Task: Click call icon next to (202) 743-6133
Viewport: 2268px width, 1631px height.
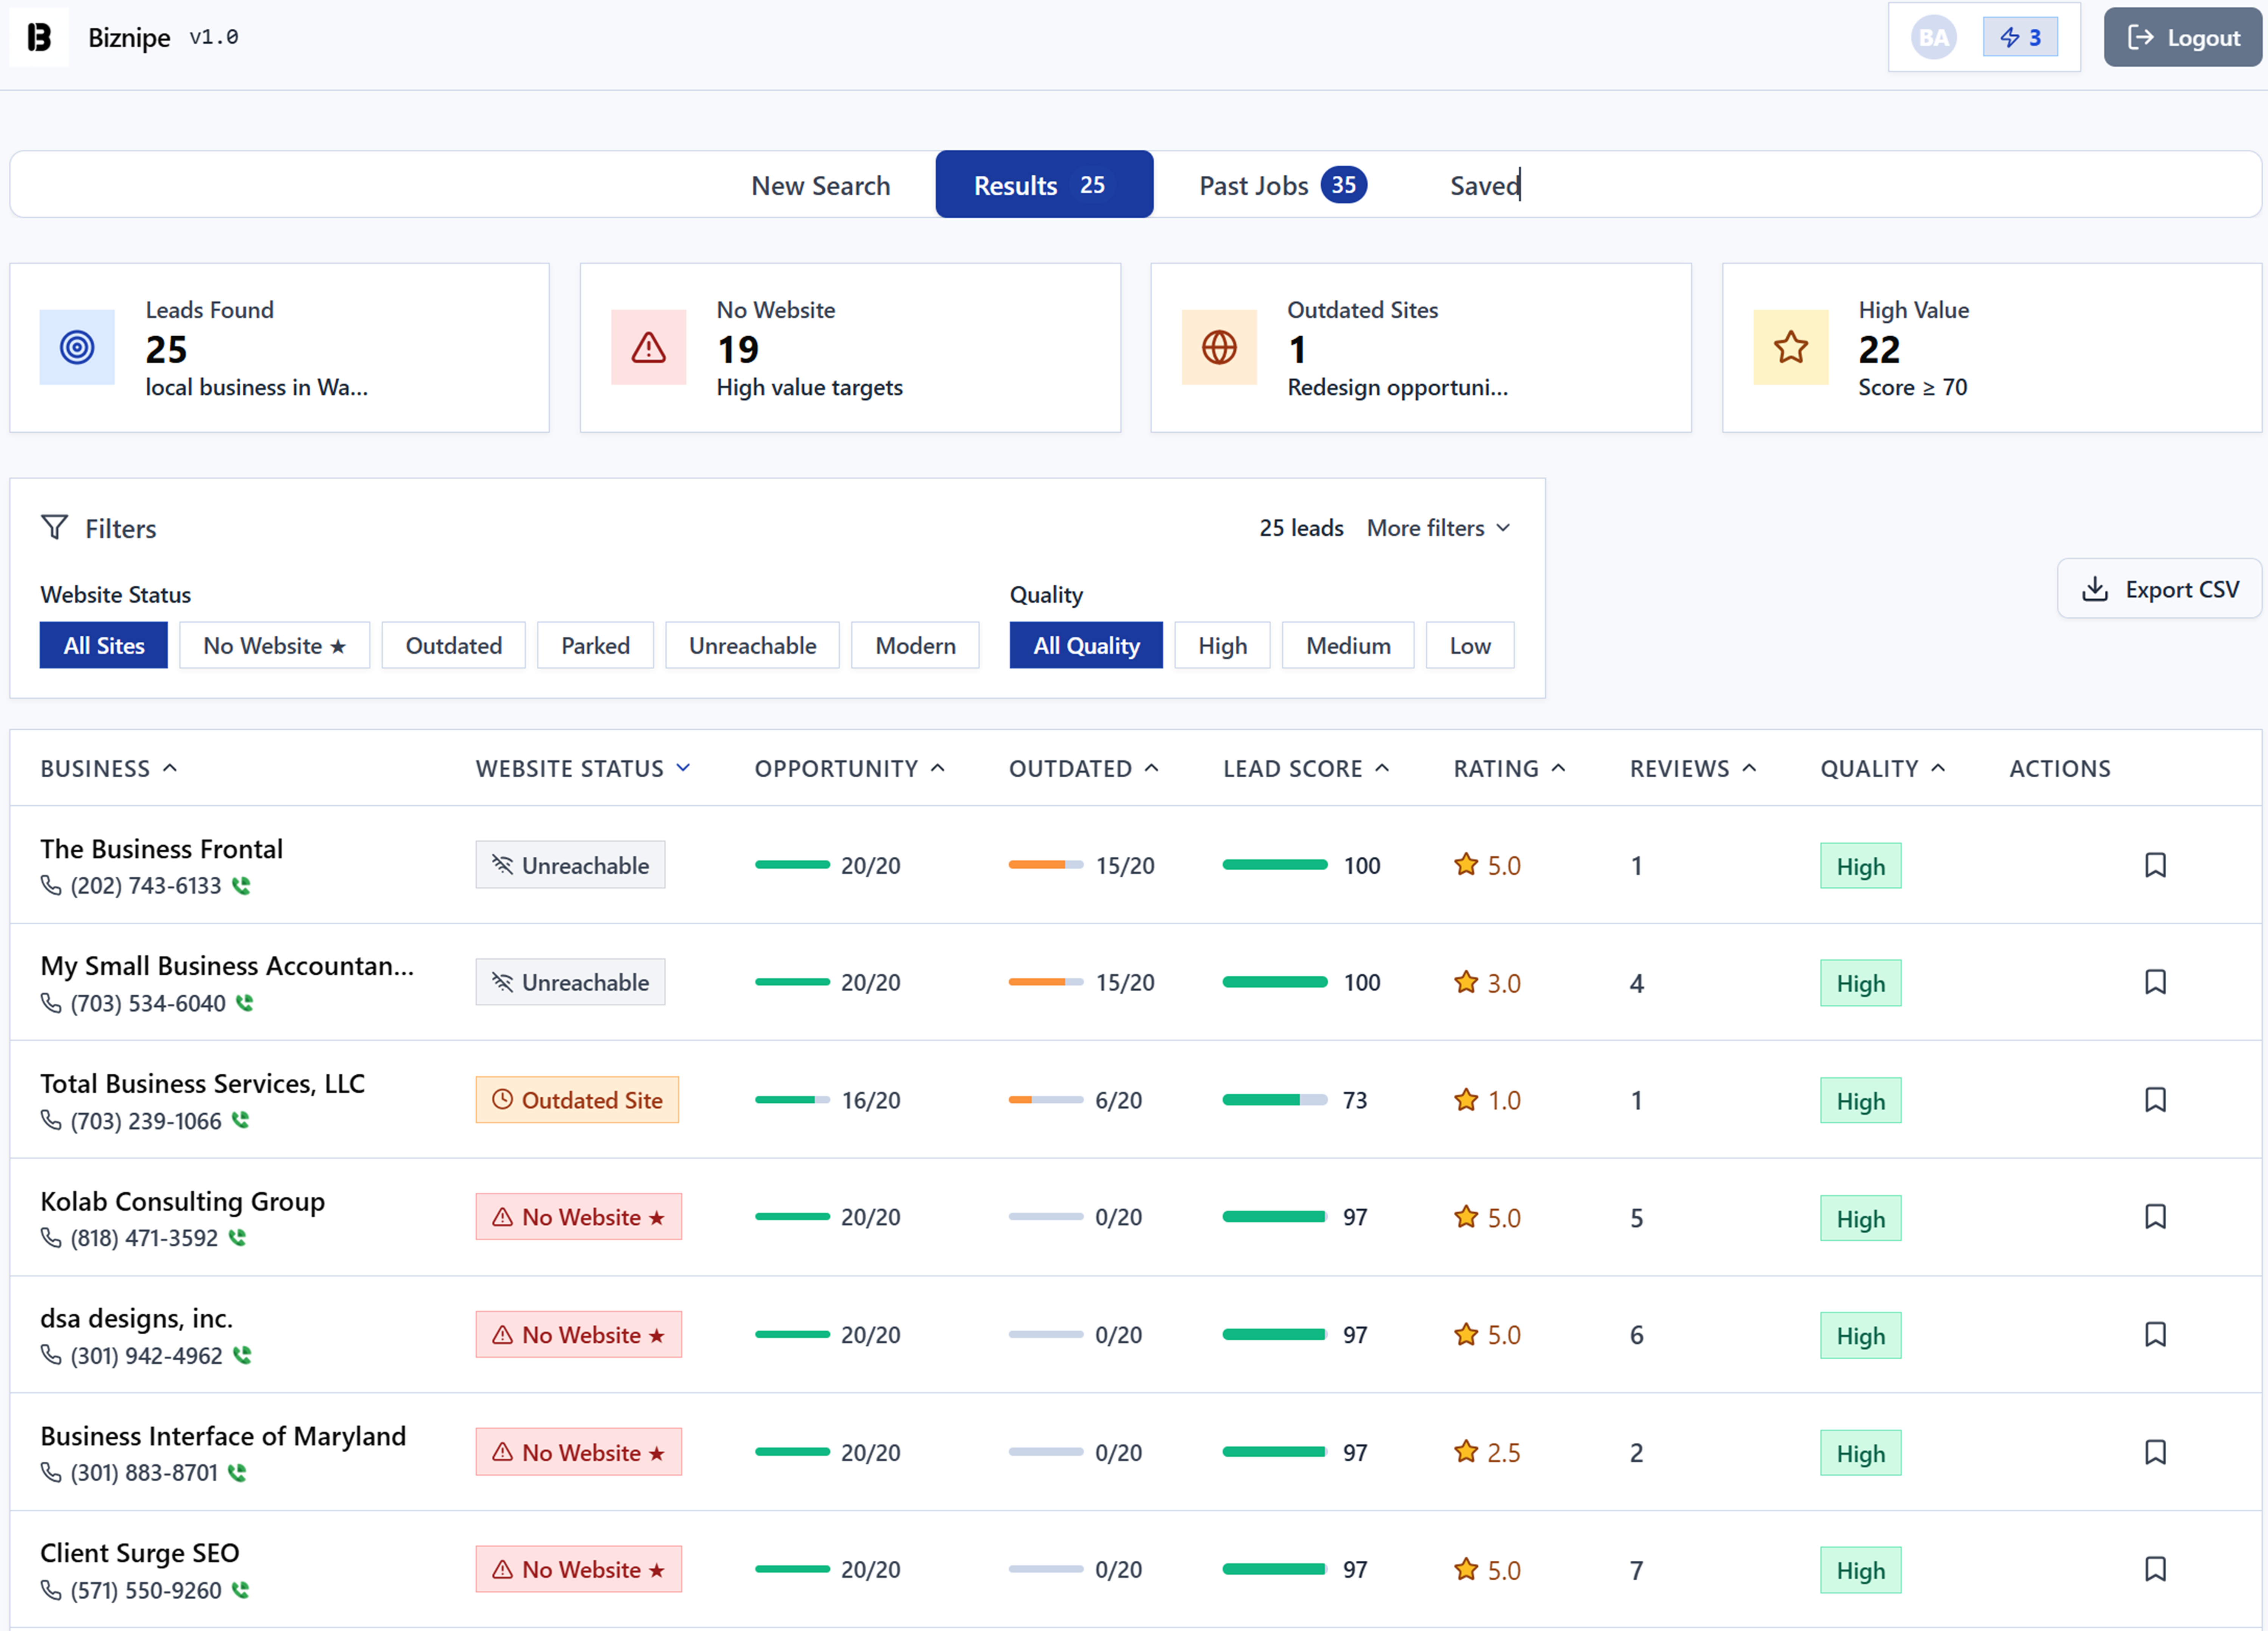Action: click(x=241, y=886)
